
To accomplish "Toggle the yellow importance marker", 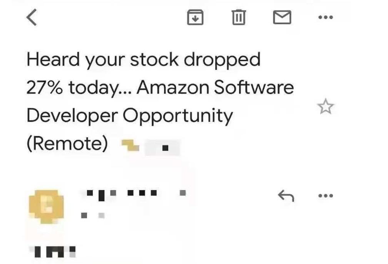I will [x=130, y=145].
